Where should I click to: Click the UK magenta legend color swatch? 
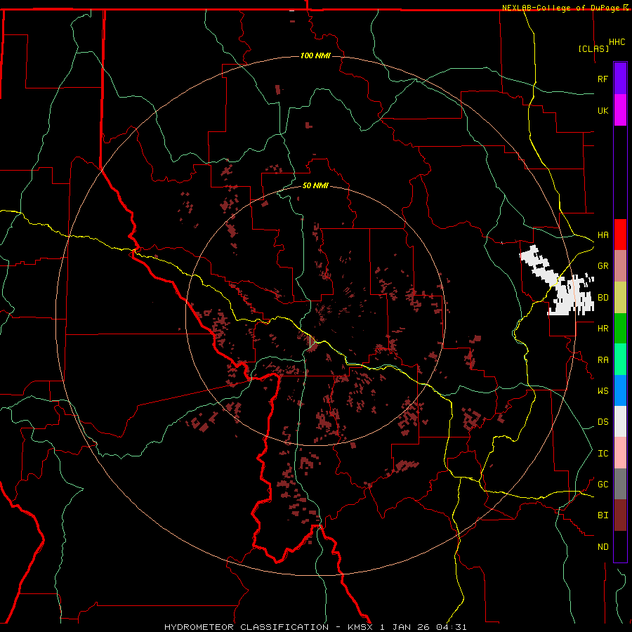click(620, 110)
